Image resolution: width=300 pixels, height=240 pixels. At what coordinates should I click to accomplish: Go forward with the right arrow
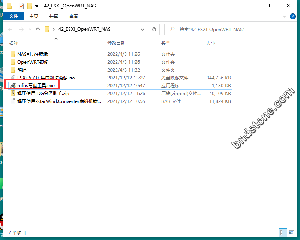pyautogui.click(x=21, y=30)
